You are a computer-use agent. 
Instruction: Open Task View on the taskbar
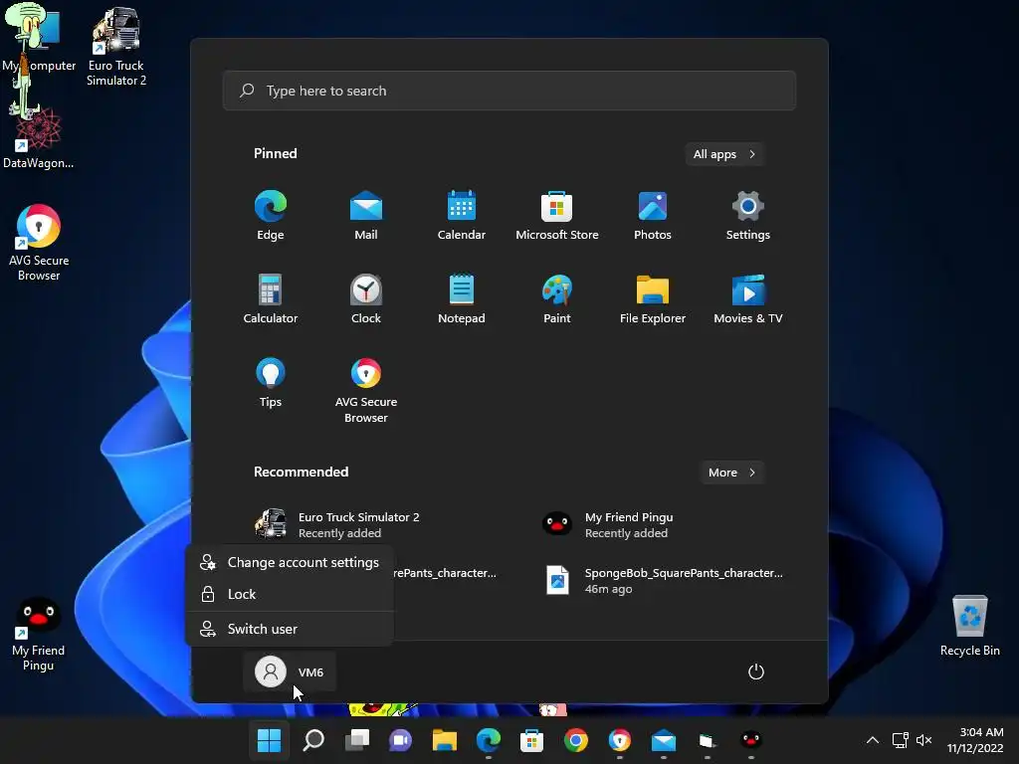pos(357,740)
